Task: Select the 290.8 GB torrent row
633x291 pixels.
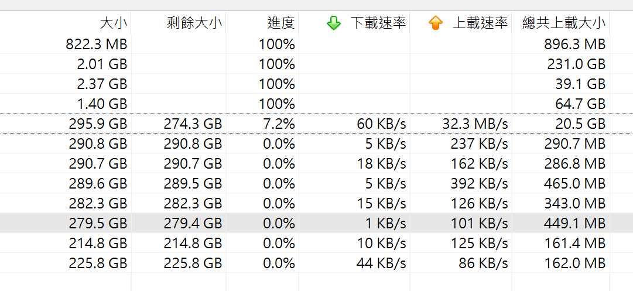Action: (x=316, y=143)
